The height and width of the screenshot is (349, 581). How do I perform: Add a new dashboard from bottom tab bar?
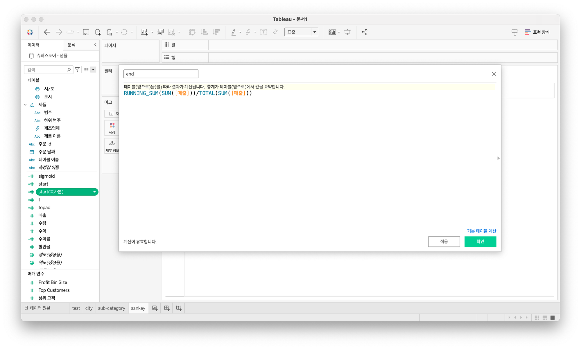[167, 308]
